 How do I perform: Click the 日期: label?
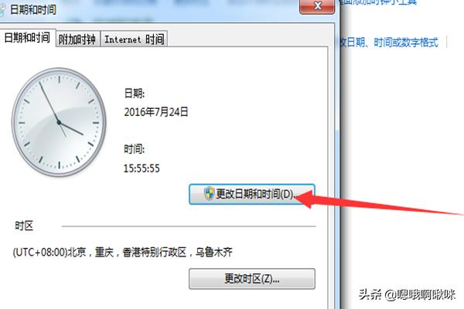point(135,93)
